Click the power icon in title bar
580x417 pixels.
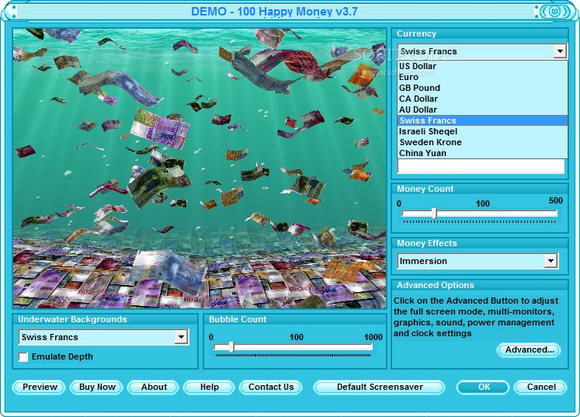pos(554,12)
